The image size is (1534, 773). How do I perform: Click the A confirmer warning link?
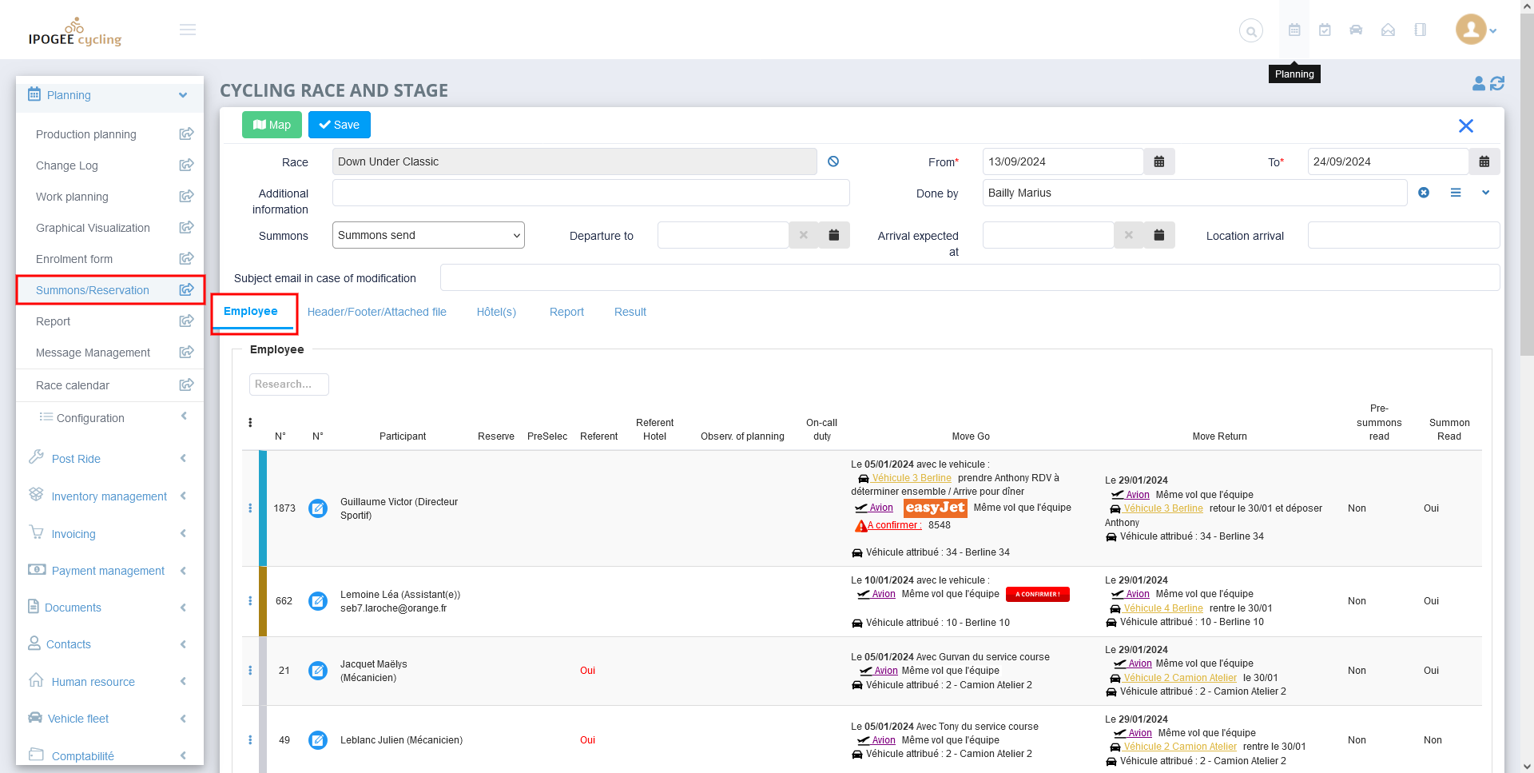(894, 525)
